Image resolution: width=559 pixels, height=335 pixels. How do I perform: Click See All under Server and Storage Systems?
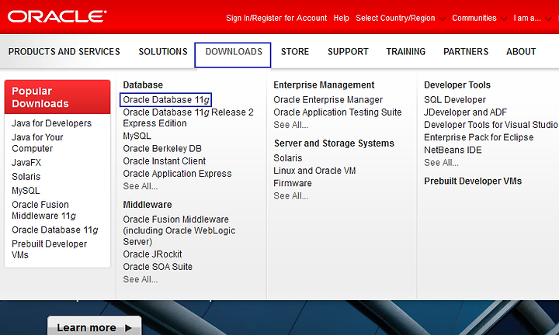[x=290, y=195]
